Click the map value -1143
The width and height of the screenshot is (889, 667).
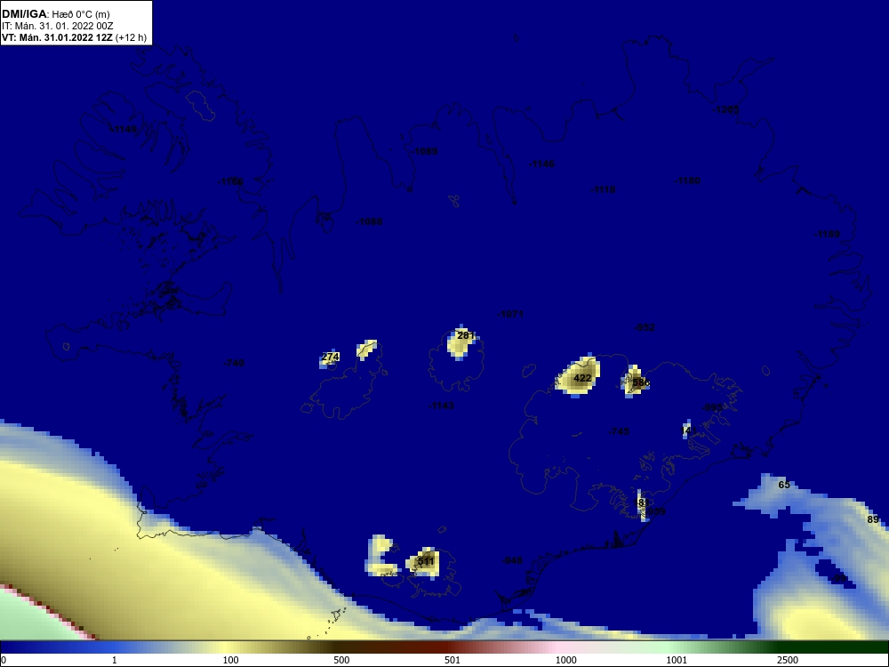tap(441, 406)
